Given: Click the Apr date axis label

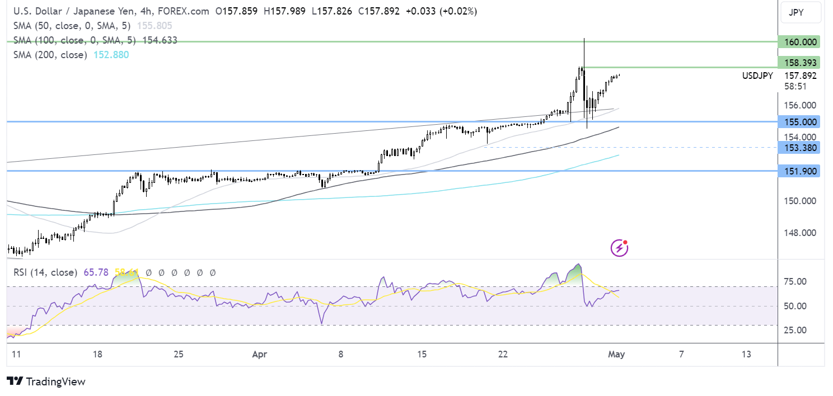Looking at the screenshot, I should pos(259,354).
